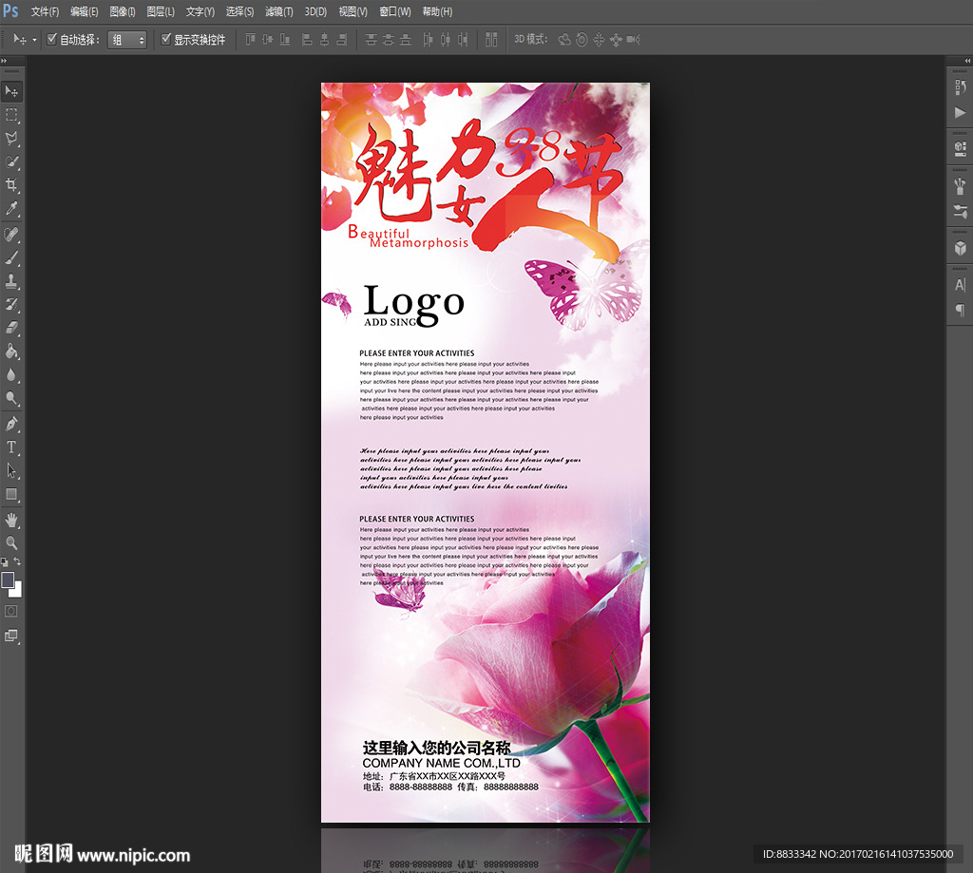The image size is (973, 873).
Task: Open the Paragraph panel icon
Action: point(960,310)
